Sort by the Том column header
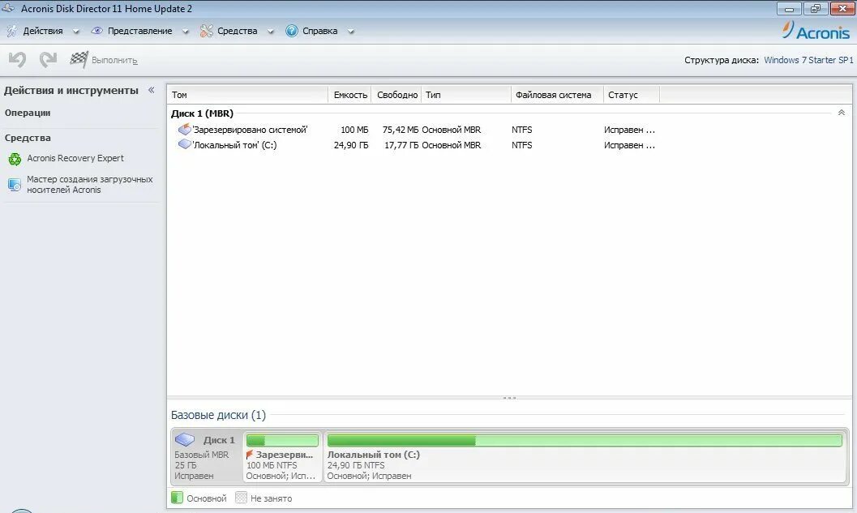 [x=247, y=95]
